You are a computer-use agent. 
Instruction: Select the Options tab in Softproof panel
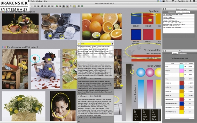[x=175, y=53]
